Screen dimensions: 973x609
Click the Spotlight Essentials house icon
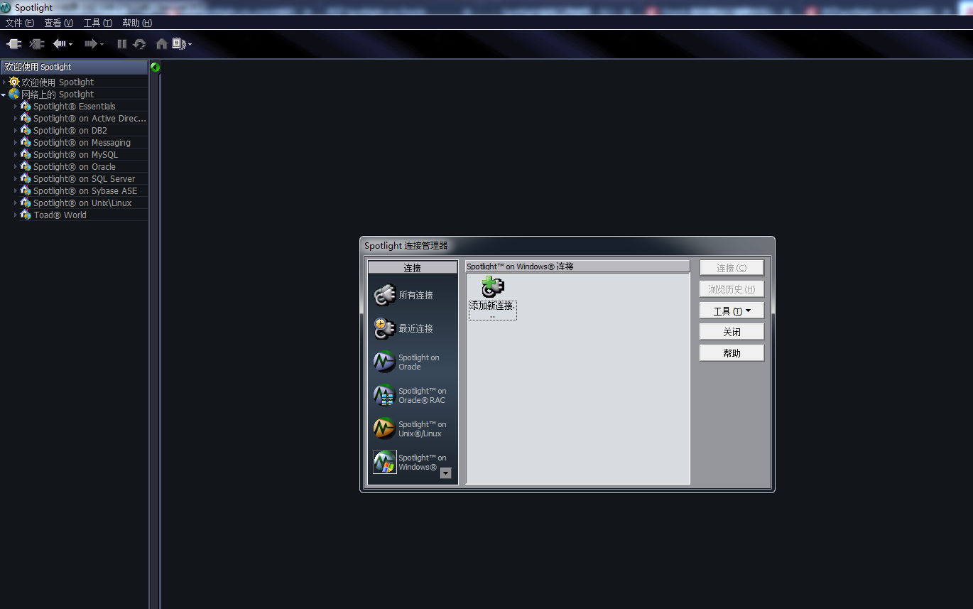point(26,106)
